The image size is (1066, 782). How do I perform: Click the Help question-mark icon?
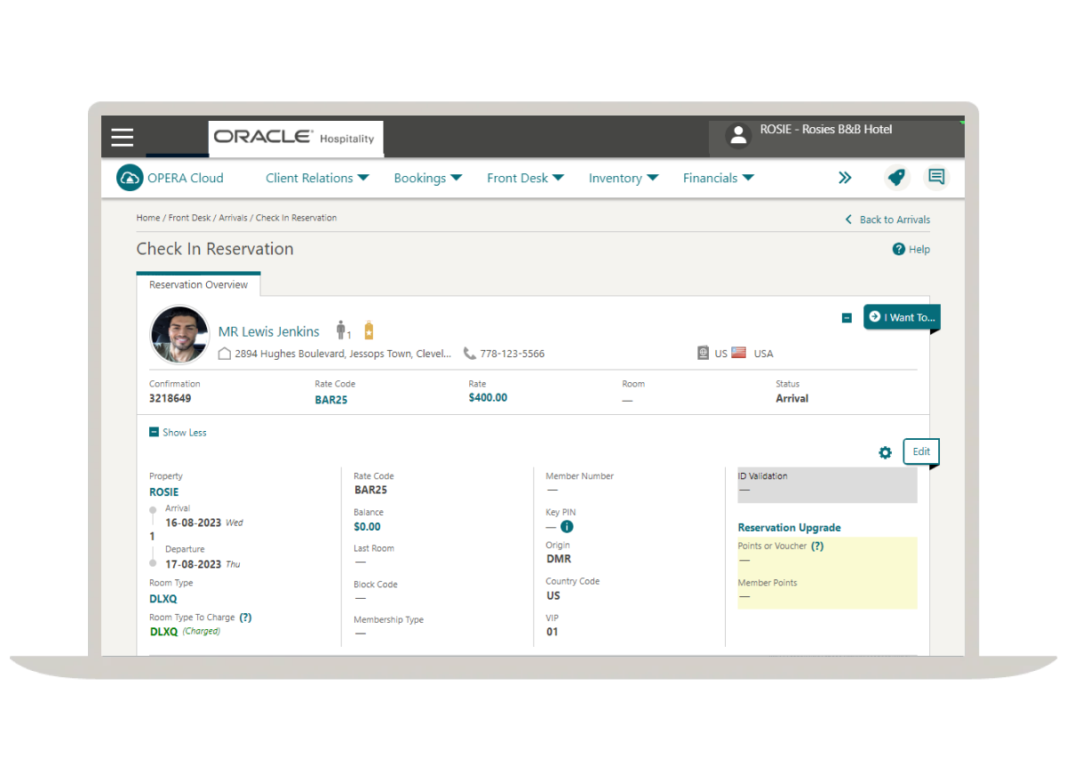[x=896, y=249]
